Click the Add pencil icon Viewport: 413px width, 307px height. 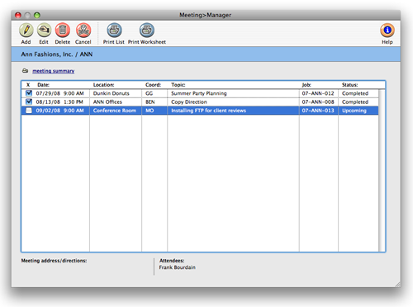pos(26,31)
